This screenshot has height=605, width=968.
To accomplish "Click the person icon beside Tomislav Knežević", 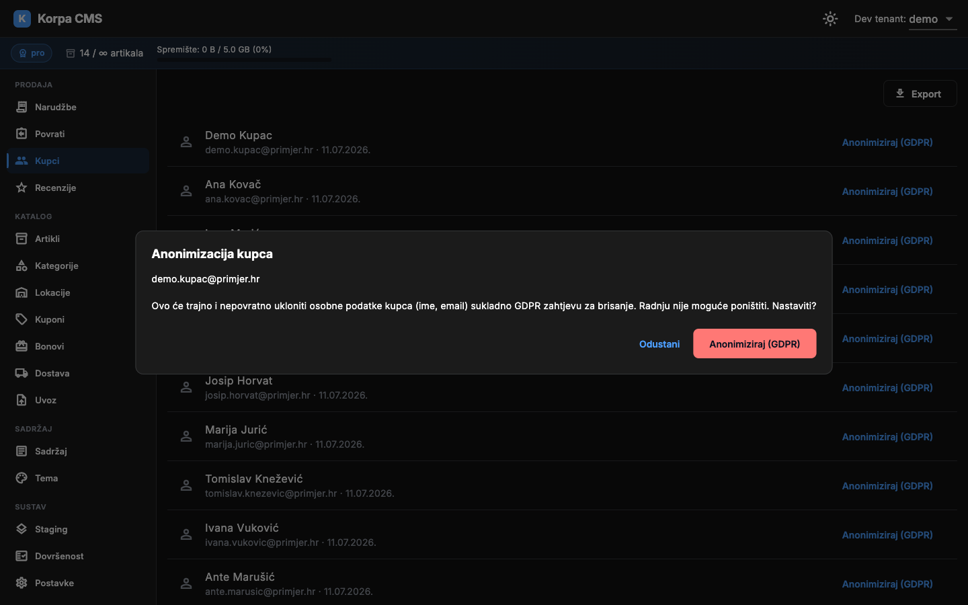I will tap(186, 485).
